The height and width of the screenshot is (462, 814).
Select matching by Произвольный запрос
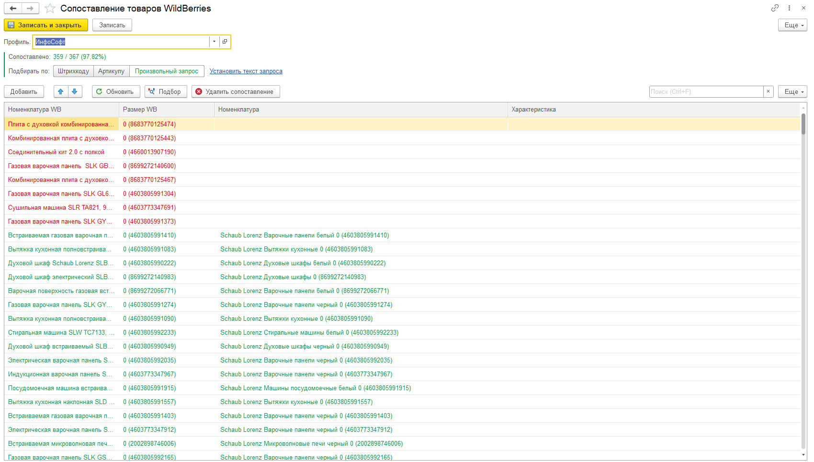[167, 71]
